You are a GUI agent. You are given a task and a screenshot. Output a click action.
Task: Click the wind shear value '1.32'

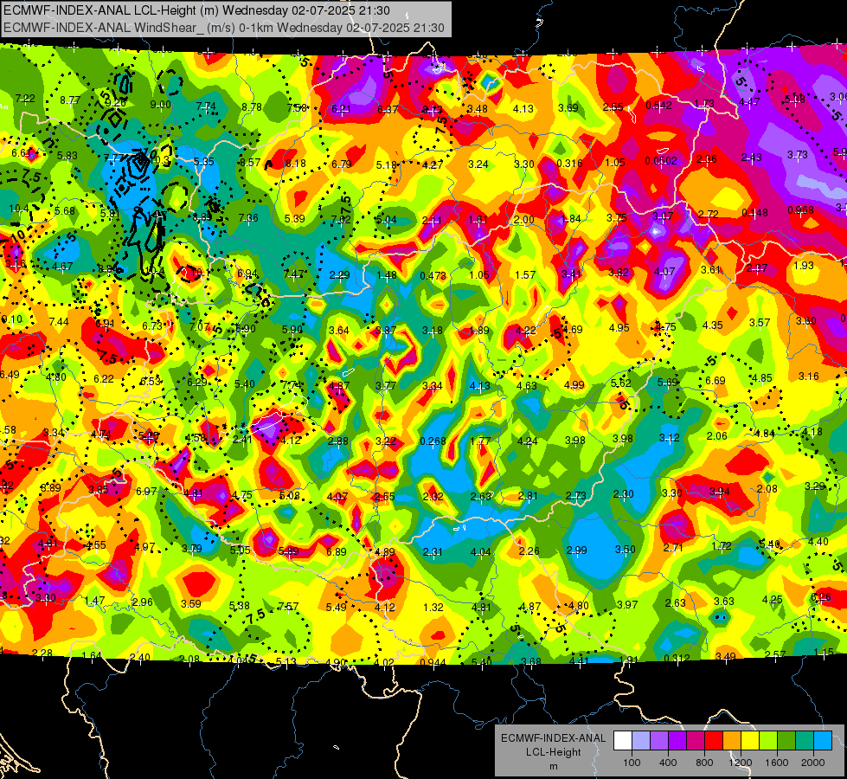(x=433, y=607)
